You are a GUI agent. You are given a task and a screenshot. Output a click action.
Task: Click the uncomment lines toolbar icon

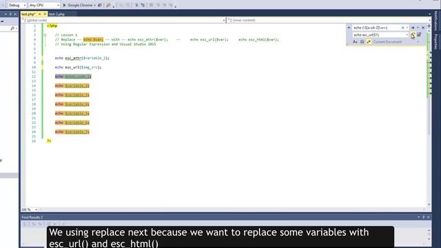143,5
